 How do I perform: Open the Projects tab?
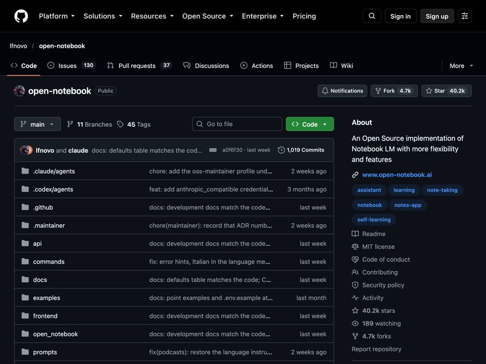point(301,66)
